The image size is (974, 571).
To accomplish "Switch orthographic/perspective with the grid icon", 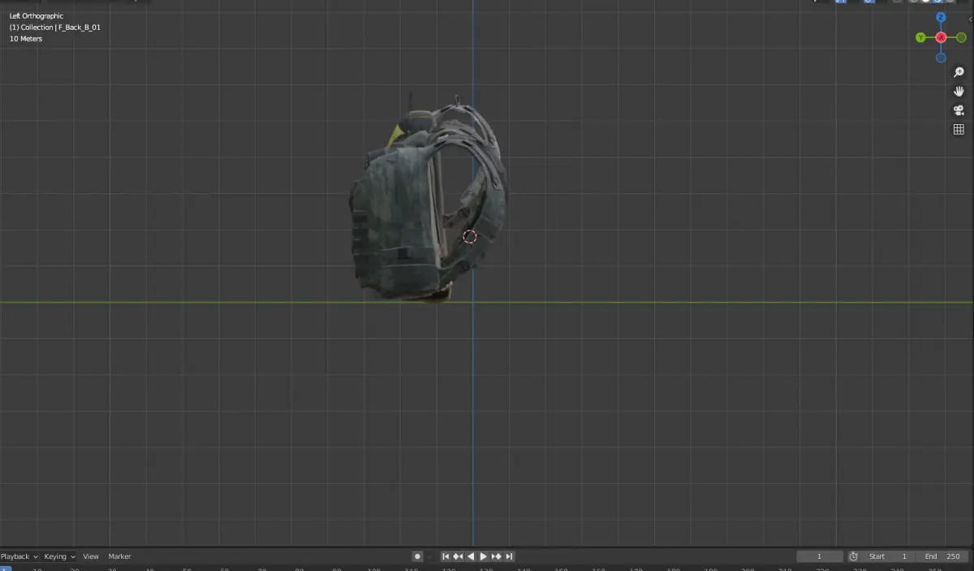I will [x=959, y=130].
